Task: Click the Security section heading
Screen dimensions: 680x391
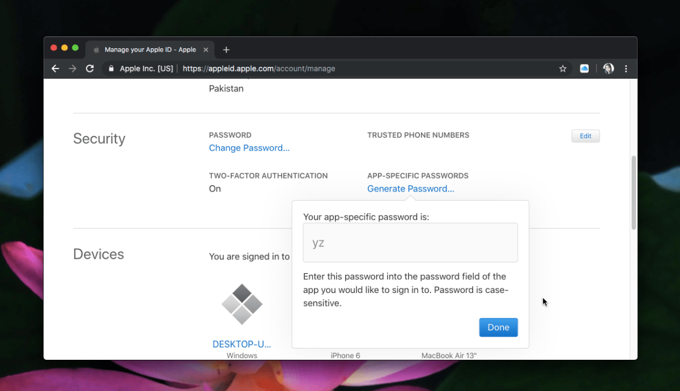Action: pyautogui.click(x=99, y=139)
